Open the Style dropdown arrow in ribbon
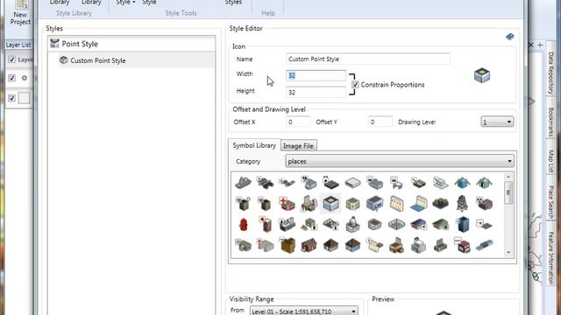This screenshot has width=561, height=315. coord(134,3)
